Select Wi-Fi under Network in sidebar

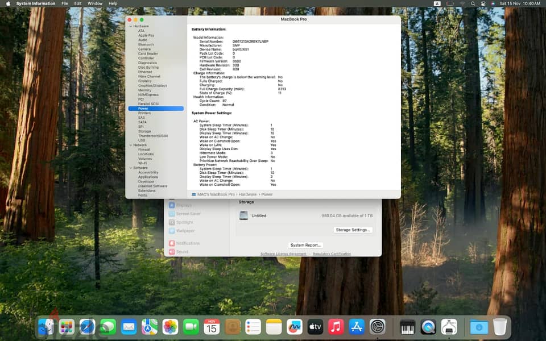pos(142,163)
